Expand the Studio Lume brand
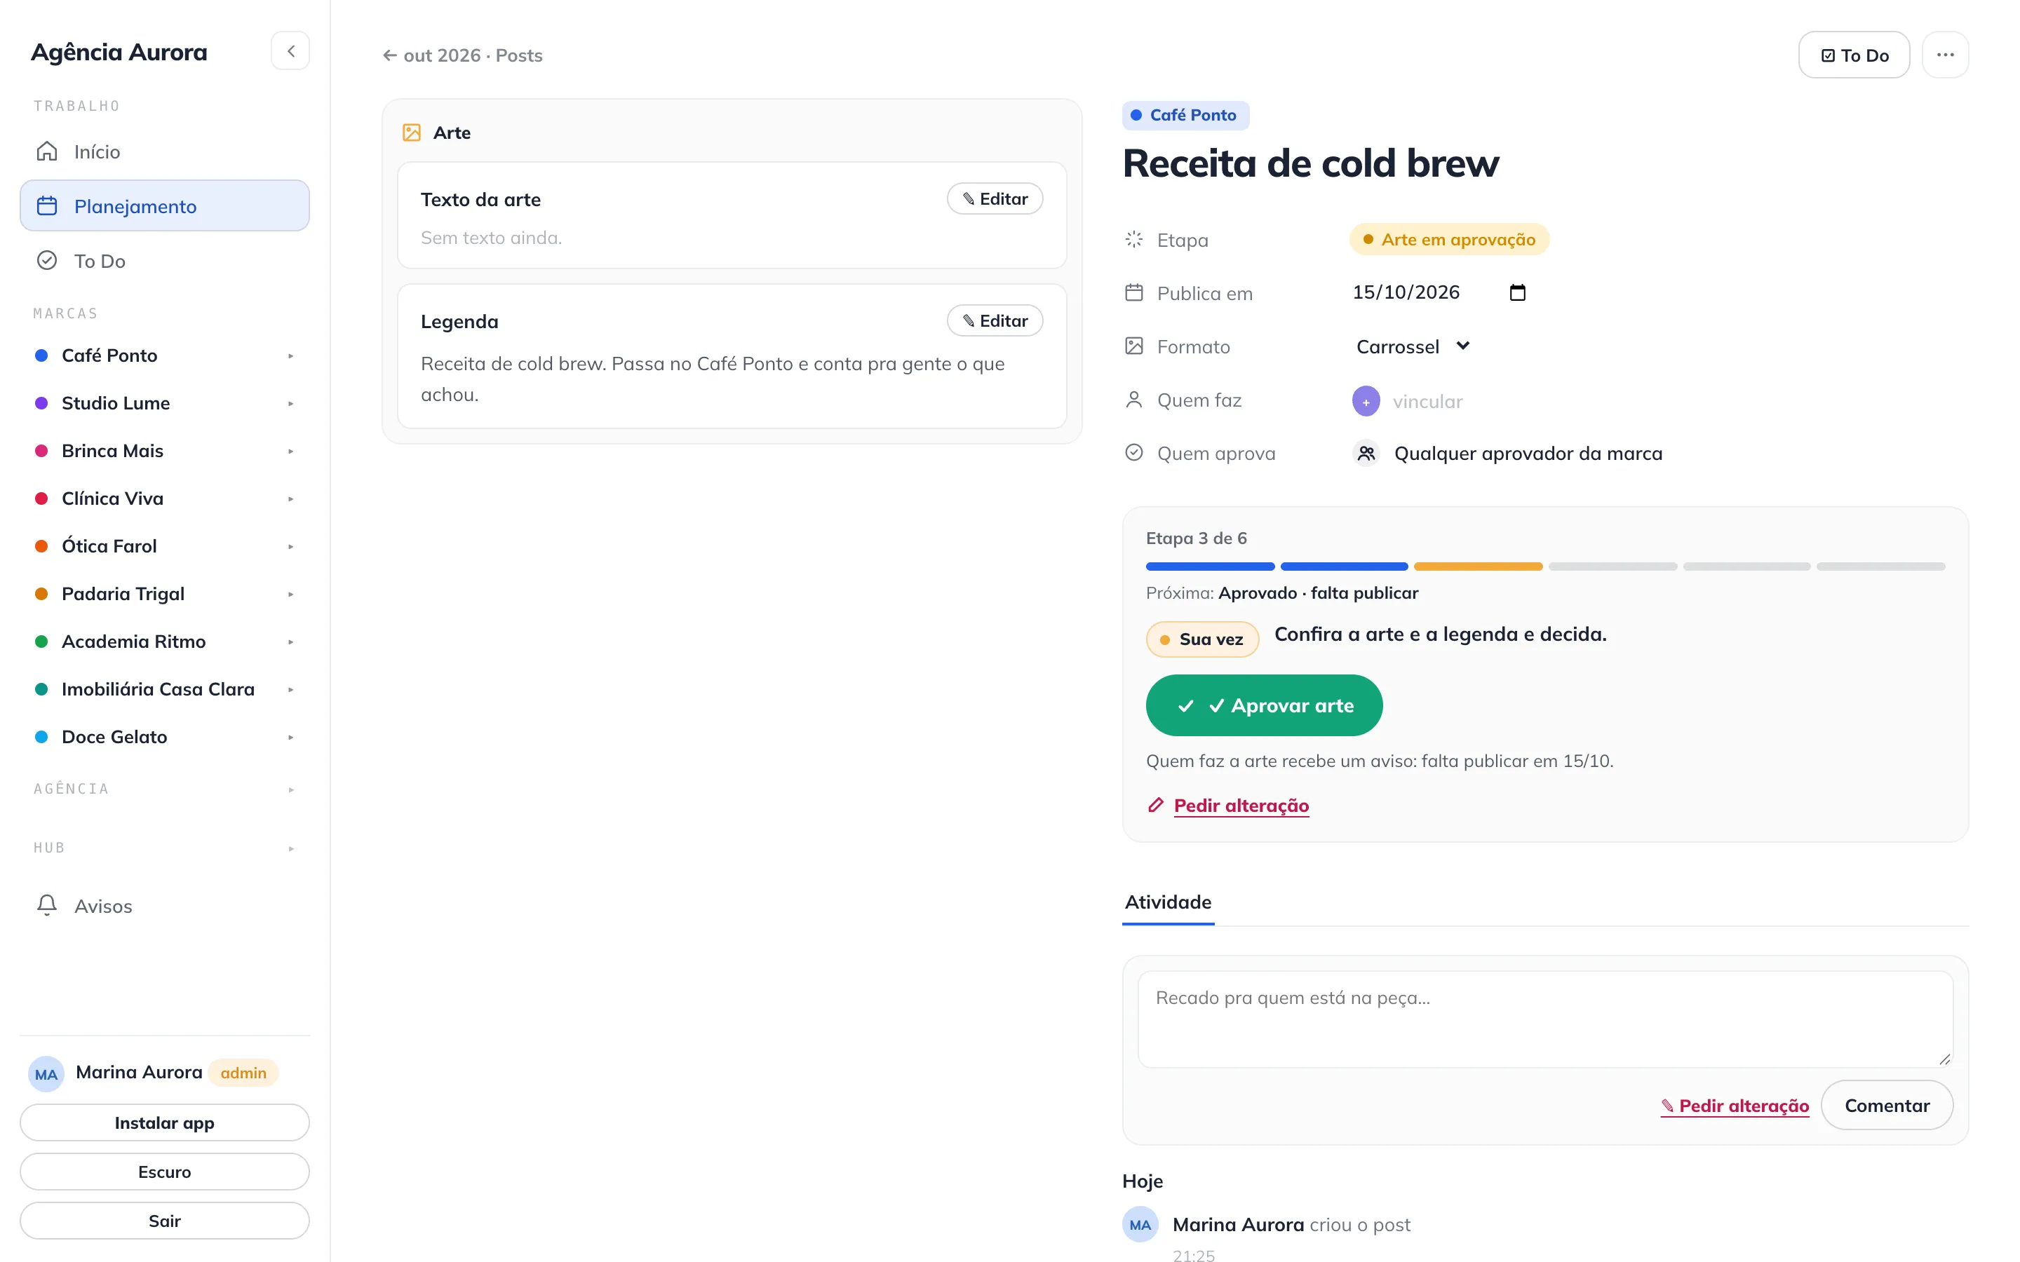This screenshot has height=1262, width=2020. click(290, 404)
